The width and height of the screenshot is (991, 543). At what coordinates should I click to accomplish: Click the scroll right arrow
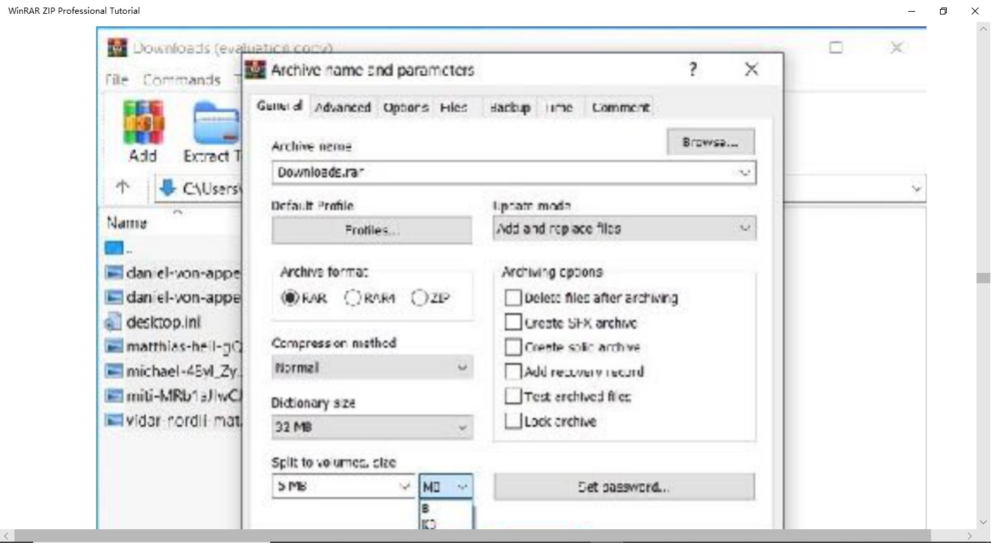point(969,535)
